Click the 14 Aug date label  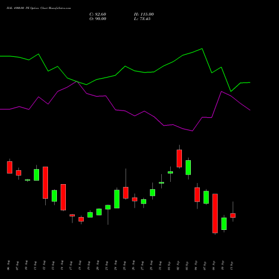pyautogui.click(x=62, y=265)
